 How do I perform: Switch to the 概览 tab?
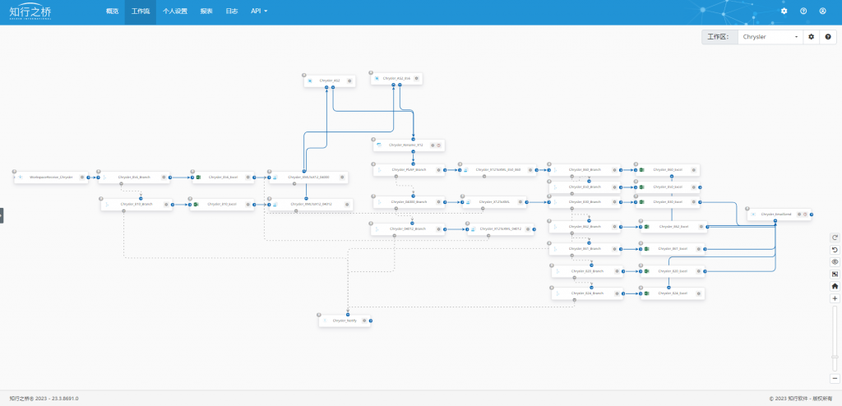[112, 11]
